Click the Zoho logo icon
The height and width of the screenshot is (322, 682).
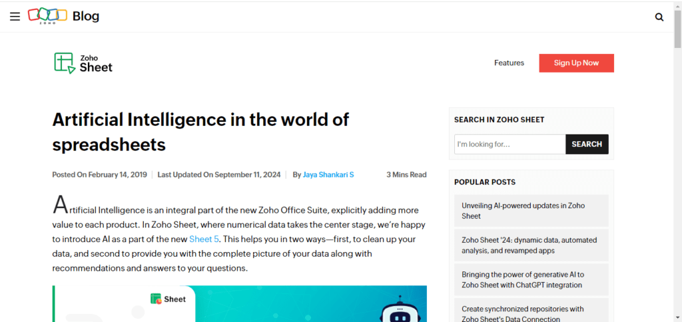[x=47, y=15]
